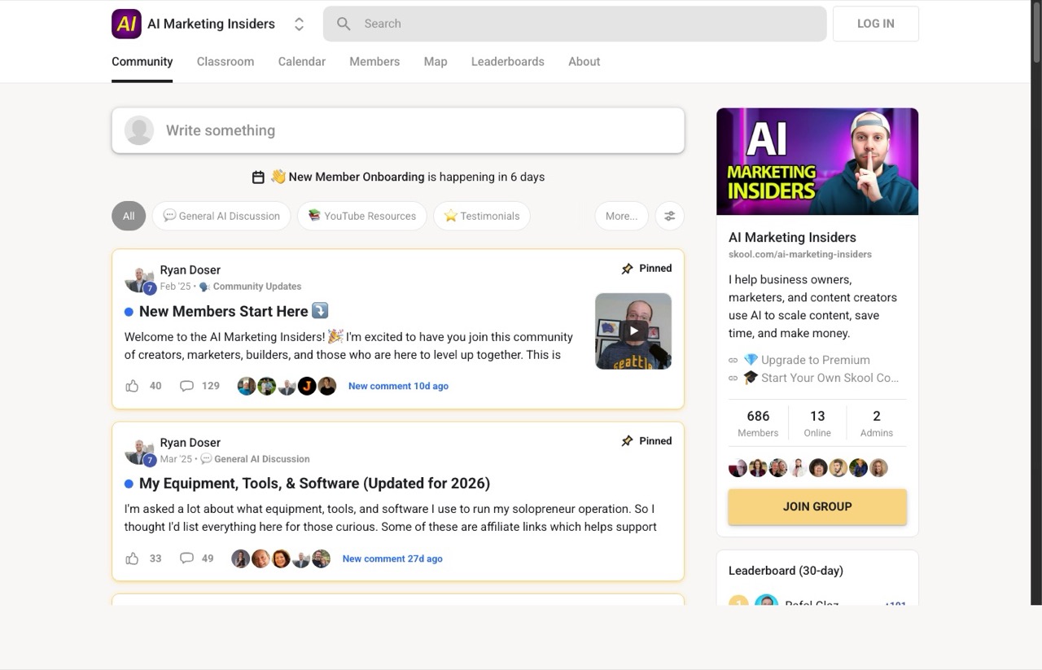Open the Classroom tab
Image resolution: width=1042 pixels, height=670 pixels.
(x=225, y=62)
